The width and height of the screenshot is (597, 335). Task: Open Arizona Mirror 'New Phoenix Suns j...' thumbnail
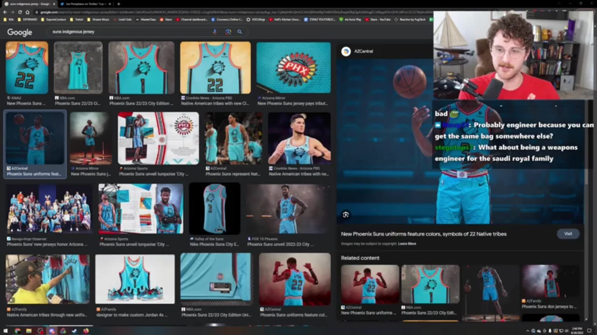click(x=91, y=139)
